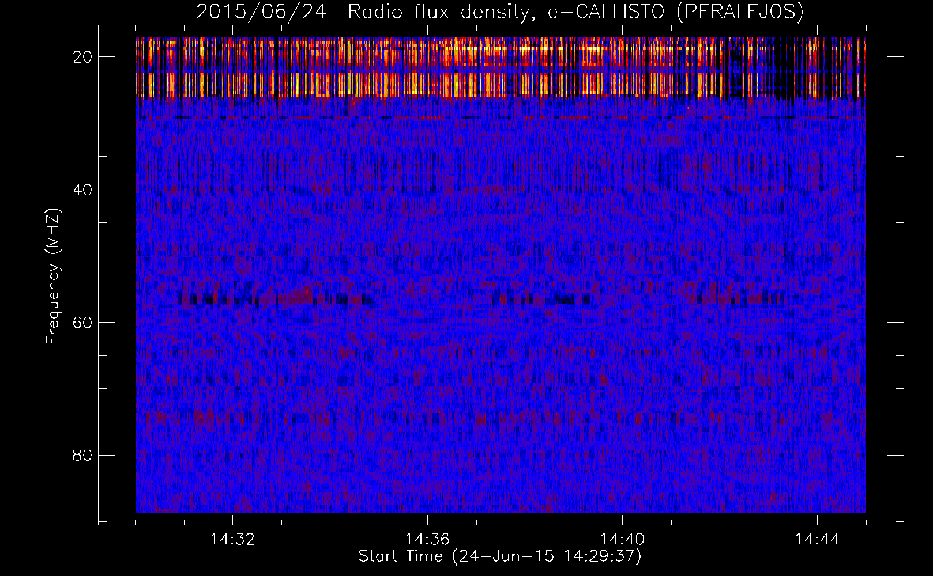Click the 'Start Time (24-Jun-15 14:29:37)' axis label
The width and height of the screenshot is (933, 576).
[500, 556]
